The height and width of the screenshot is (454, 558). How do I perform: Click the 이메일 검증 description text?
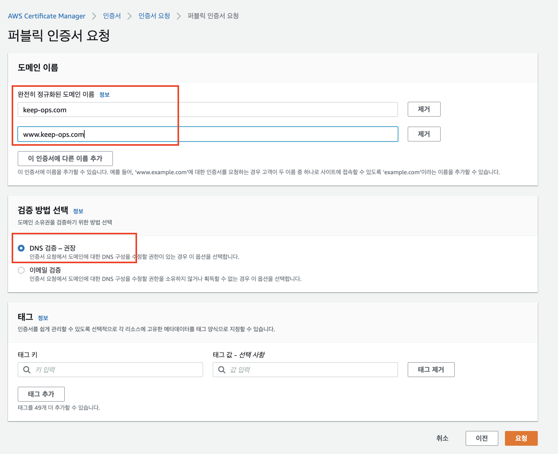pyautogui.click(x=166, y=279)
